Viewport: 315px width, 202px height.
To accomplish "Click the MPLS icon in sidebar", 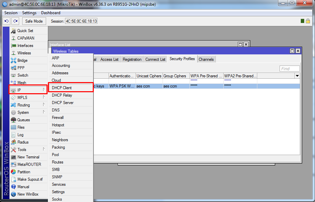I will (x=13, y=98).
